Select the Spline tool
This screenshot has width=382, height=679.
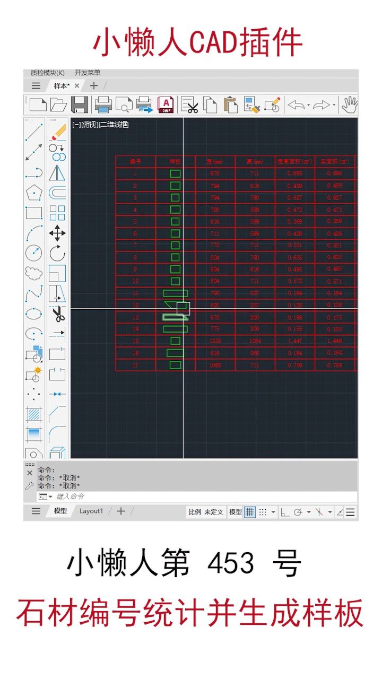[x=34, y=293]
